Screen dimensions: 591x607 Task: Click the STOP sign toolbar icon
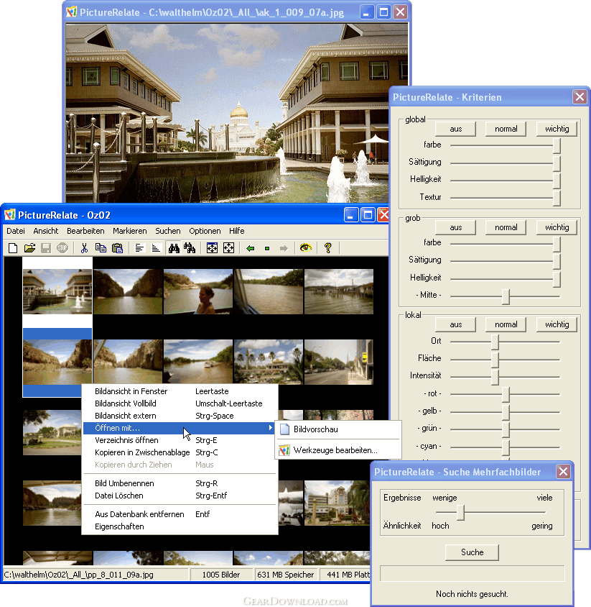(x=62, y=247)
